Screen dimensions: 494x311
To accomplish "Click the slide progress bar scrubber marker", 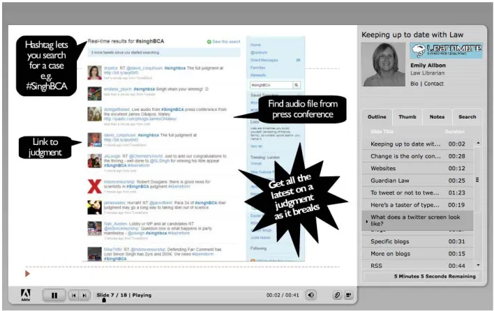I will (104, 301).
